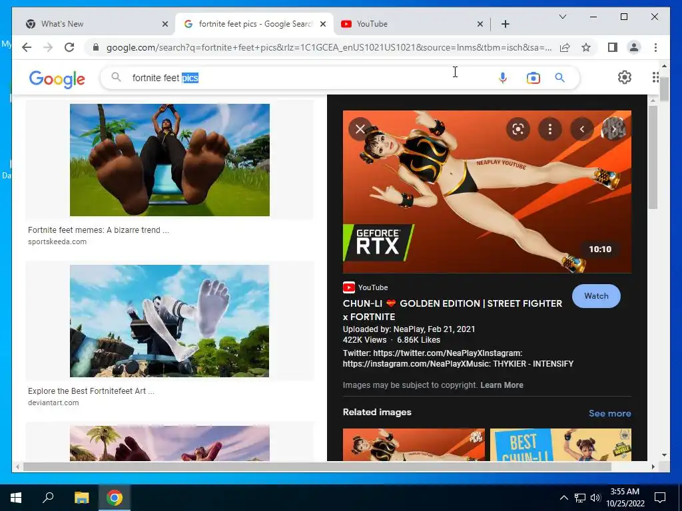Open the Fortnitefeet Art image result
The width and height of the screenshot is (682, 511).
tap(170, 321)
